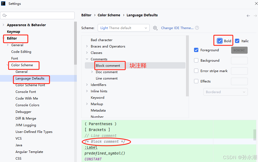
Task: Click the search magnifier icon
Action: coord(5,15)
